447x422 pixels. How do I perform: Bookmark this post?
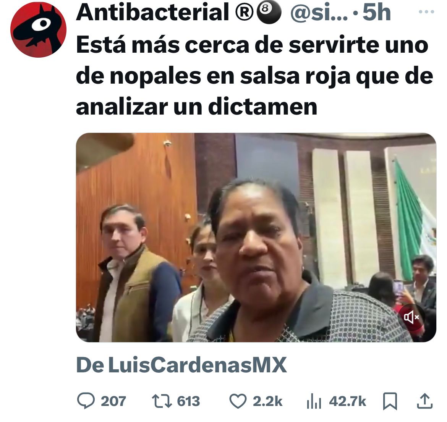click(x=390, y=401)
